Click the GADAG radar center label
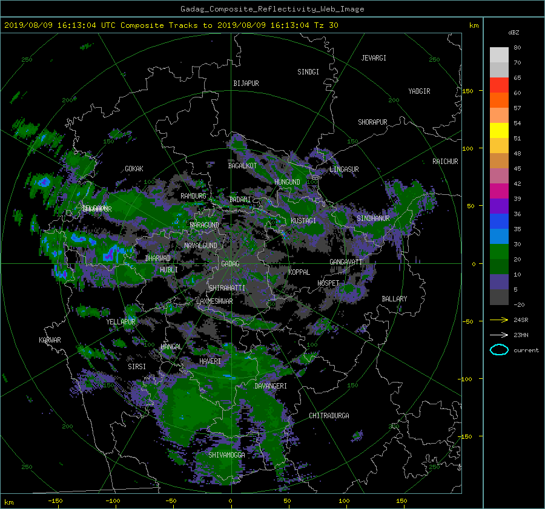Image resolution: width=545 pixels, height=509 pixels. (x=230, y=264)
